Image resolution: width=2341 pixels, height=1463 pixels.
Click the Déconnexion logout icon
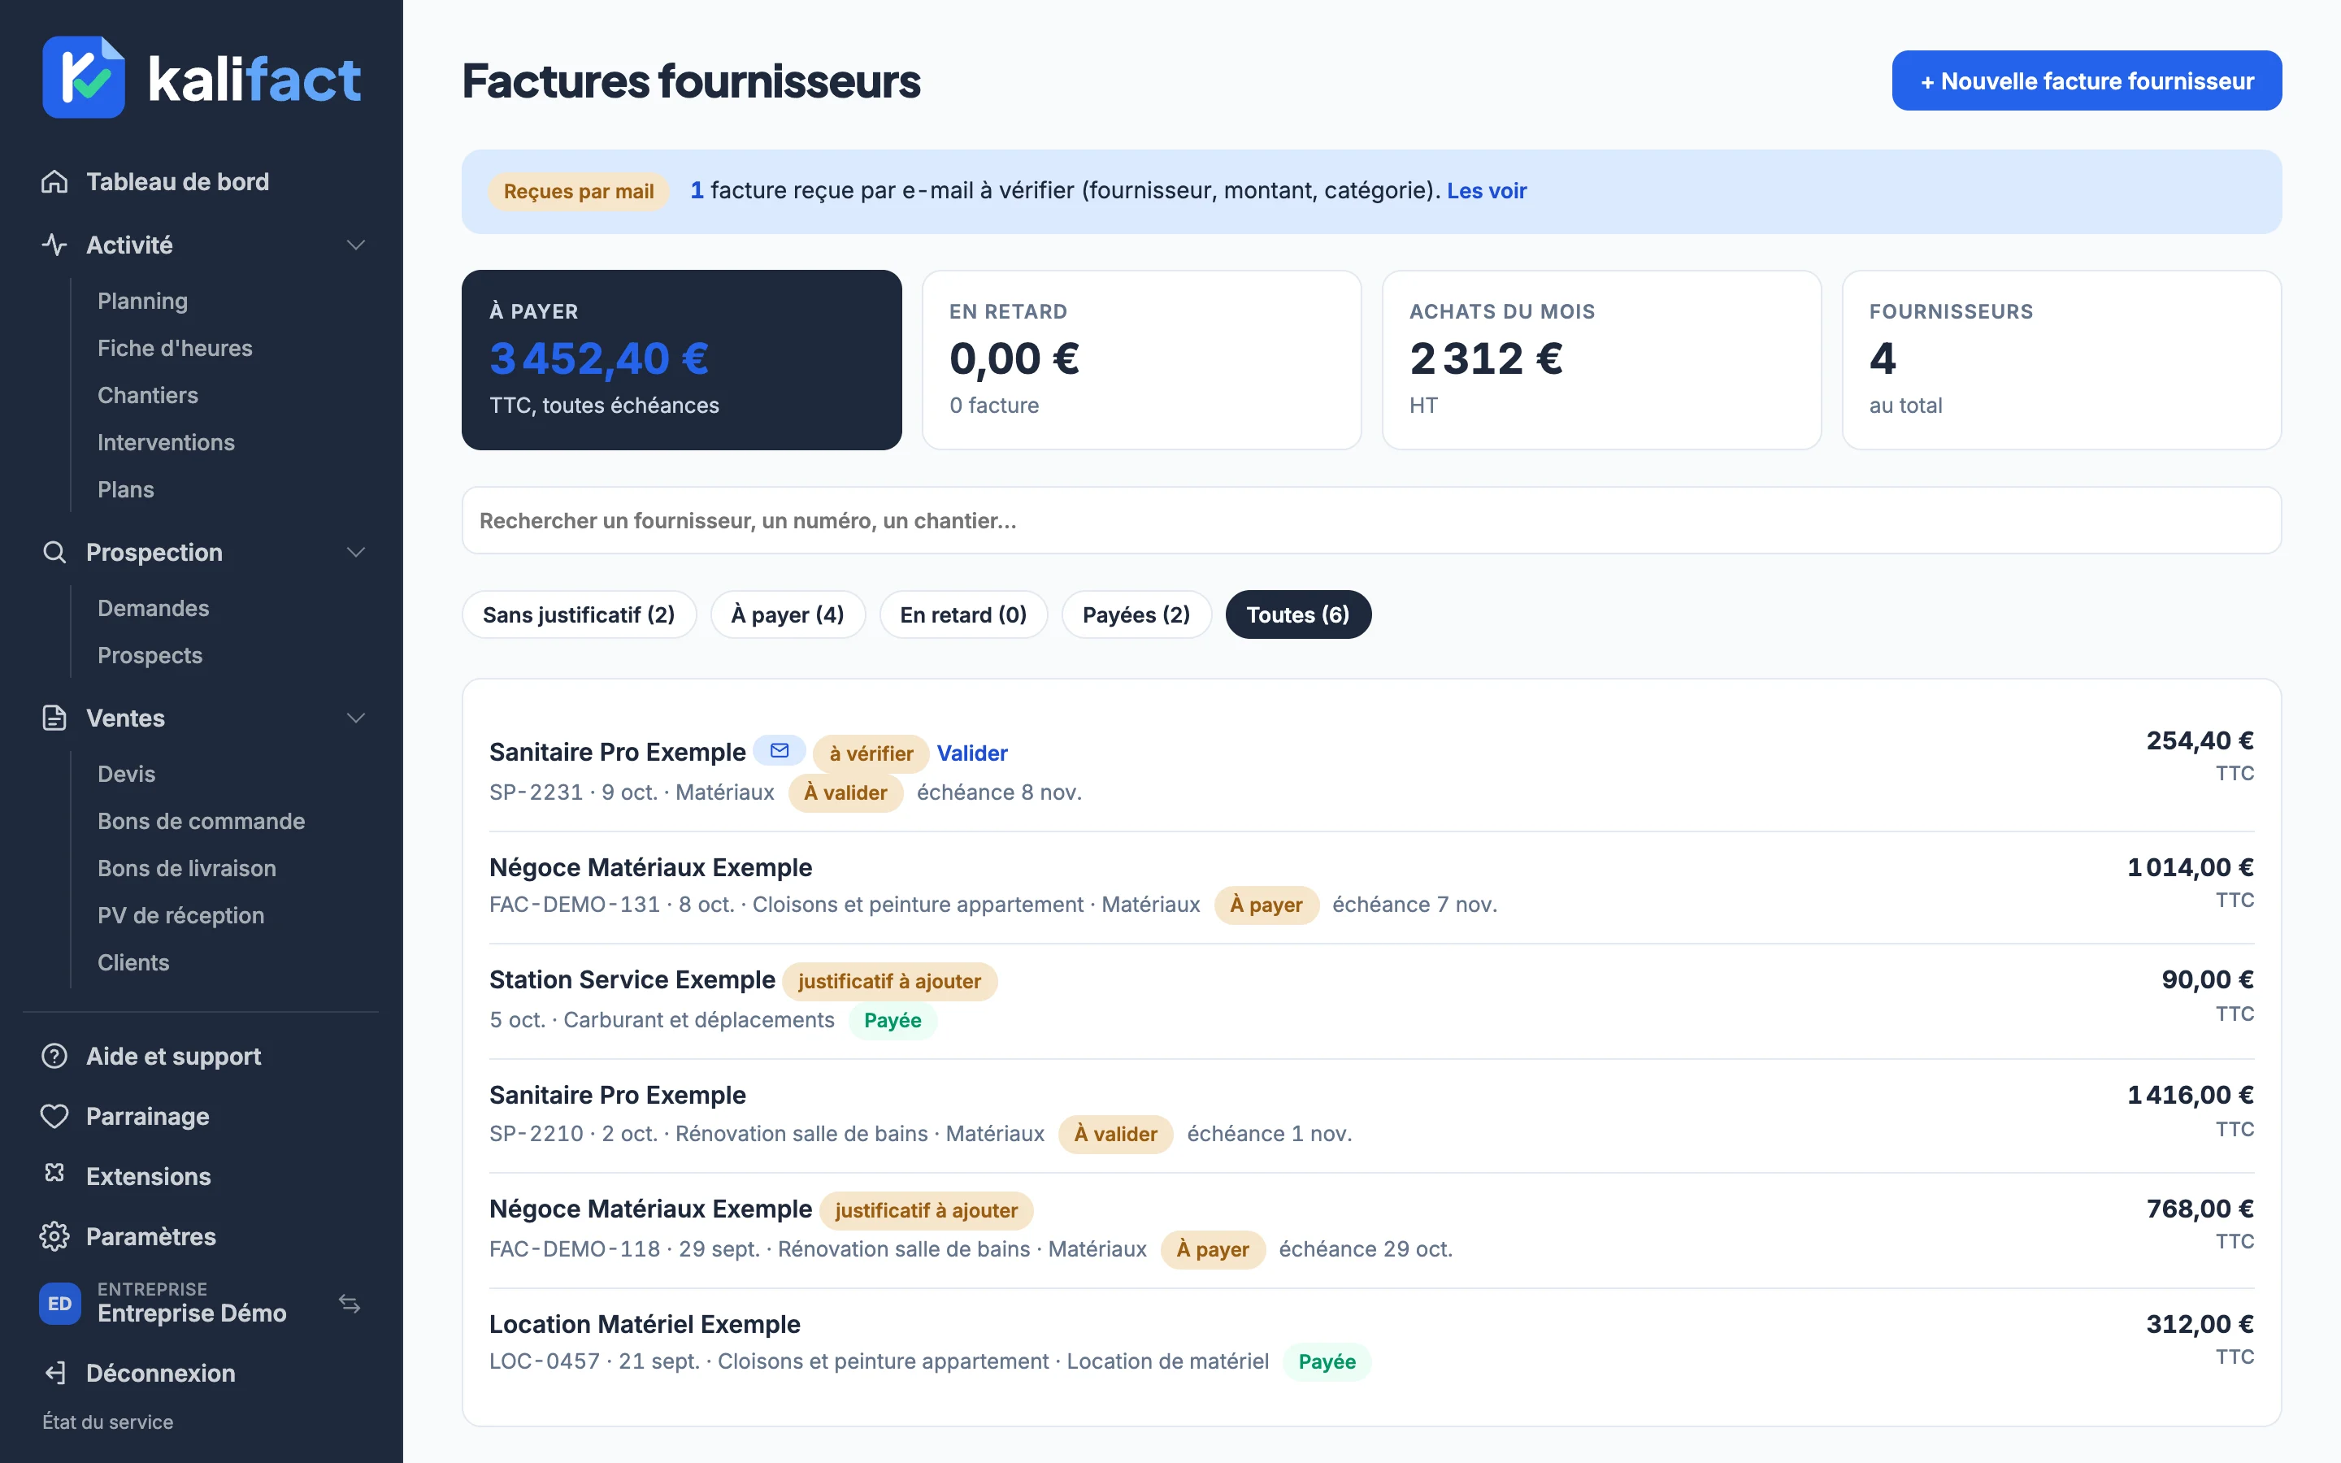point(54,1372)
